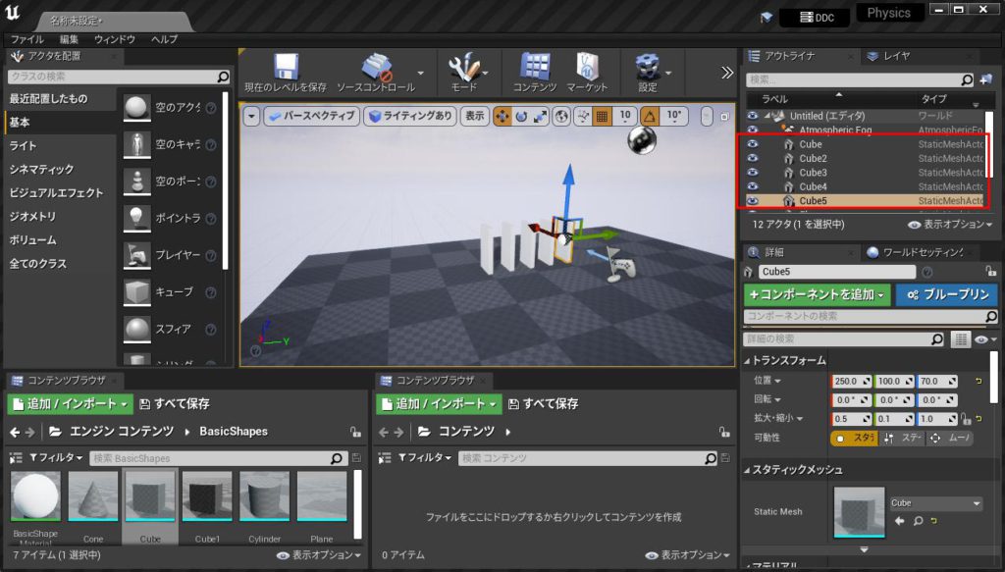Click the Show (表示) viewport button
Screen dimensions: 1005x572
475,116
